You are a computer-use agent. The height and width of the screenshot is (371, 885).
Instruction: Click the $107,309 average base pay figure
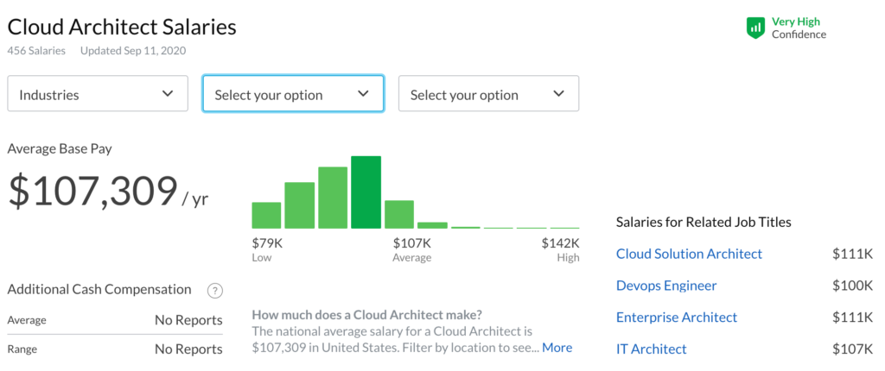92,191
